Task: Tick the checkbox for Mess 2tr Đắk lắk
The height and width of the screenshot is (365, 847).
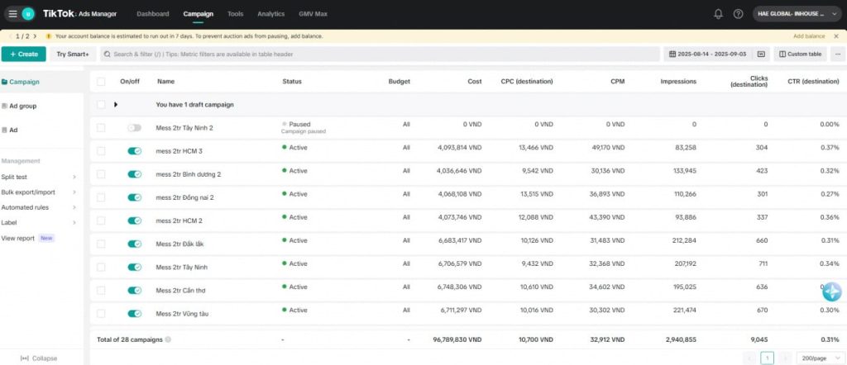Action: pos(101,244)
